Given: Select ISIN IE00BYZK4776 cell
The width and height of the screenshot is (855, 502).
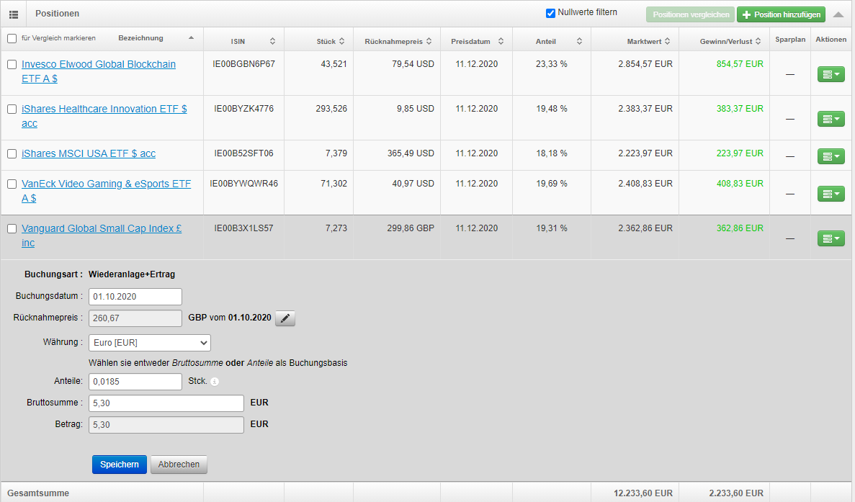Looking at the screenshot, I should click(243, 109).
